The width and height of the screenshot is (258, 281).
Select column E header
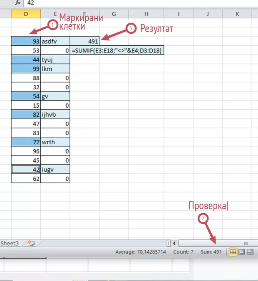tap(55, 14)
